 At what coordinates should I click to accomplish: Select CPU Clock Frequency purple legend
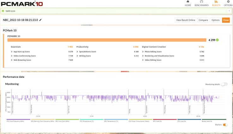[x=18, y=121]
